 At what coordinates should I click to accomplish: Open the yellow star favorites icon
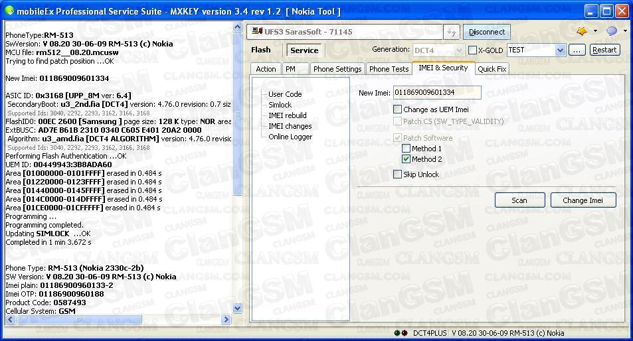(582, 31)
